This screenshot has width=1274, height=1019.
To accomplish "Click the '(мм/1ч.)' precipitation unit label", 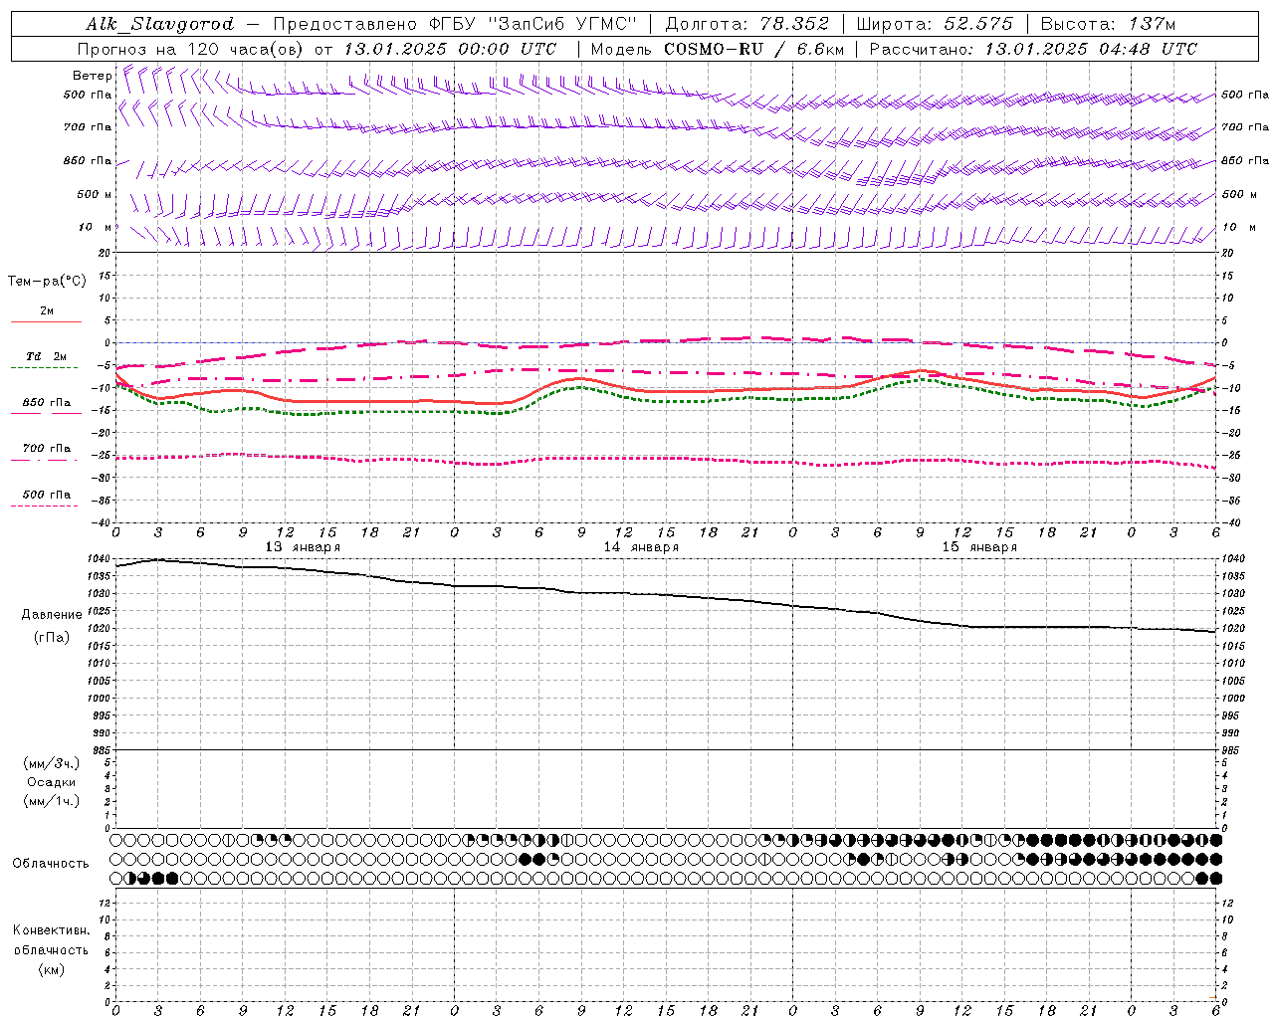I will 52,801.
